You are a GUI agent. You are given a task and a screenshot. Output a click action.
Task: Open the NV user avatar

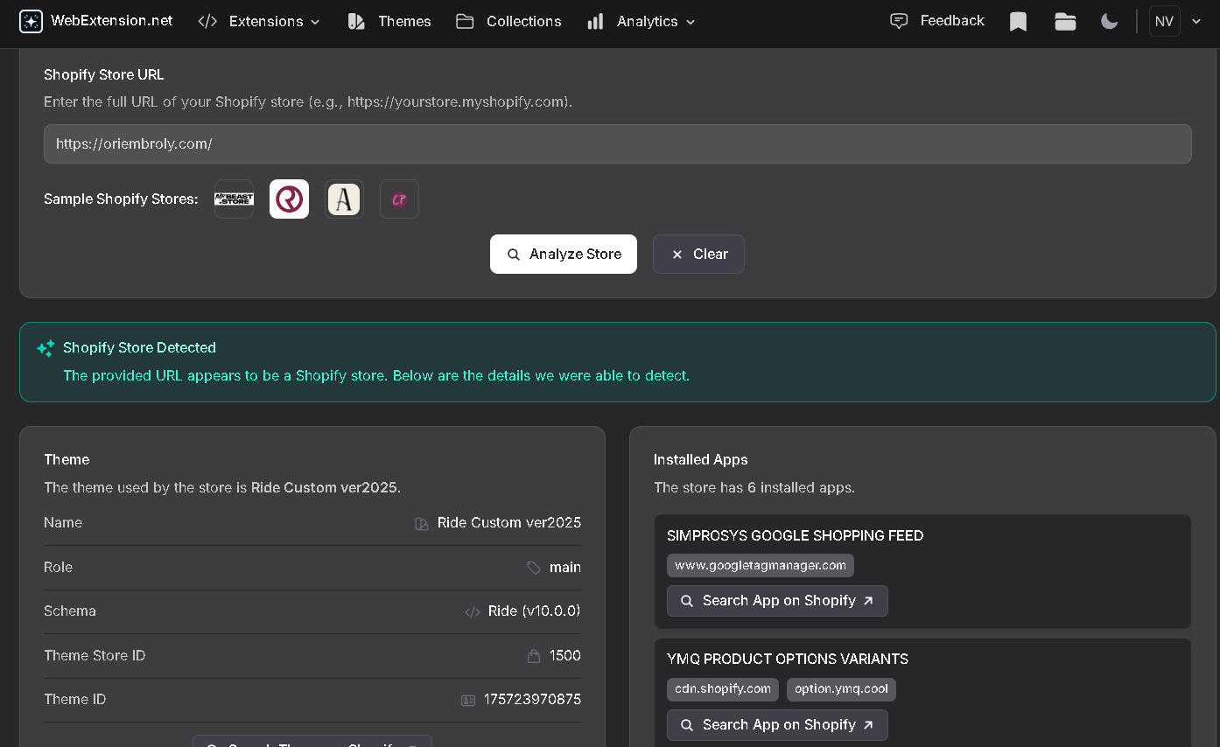click(1164, 21)
